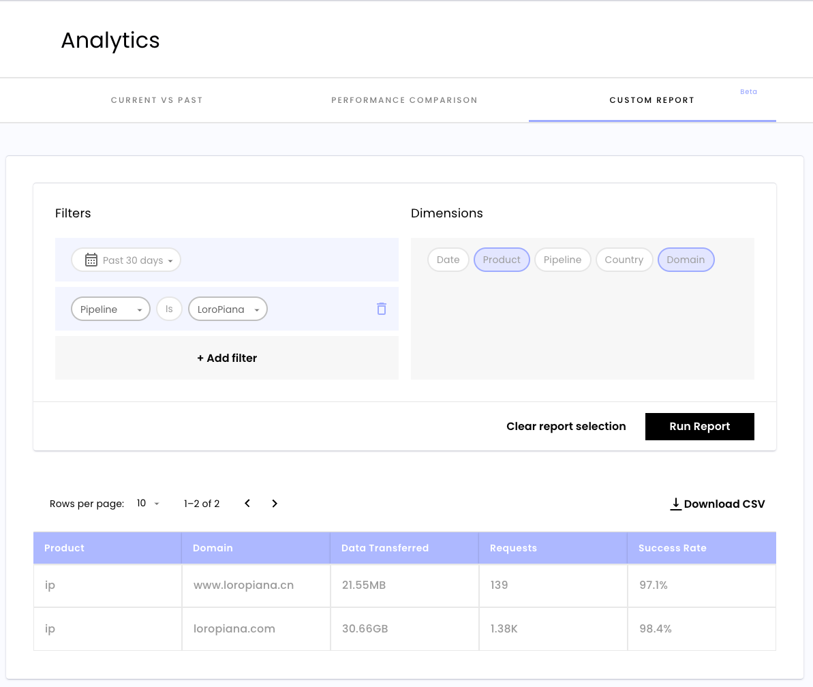Click the 1.38K requests value
Screen dimensions: 813x687
click(x=504, y=628)
